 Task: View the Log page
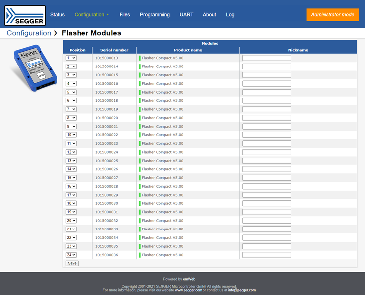[230, 15]
